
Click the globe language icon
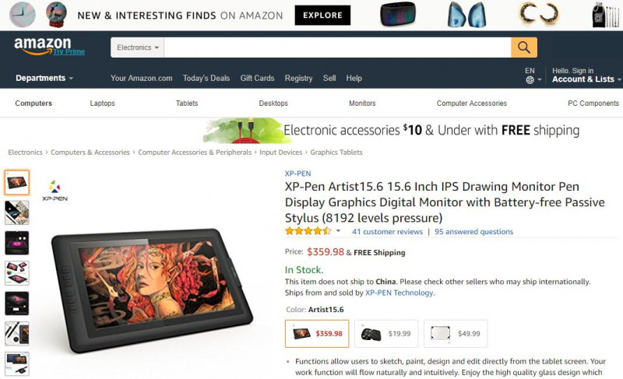pos(530,80)
